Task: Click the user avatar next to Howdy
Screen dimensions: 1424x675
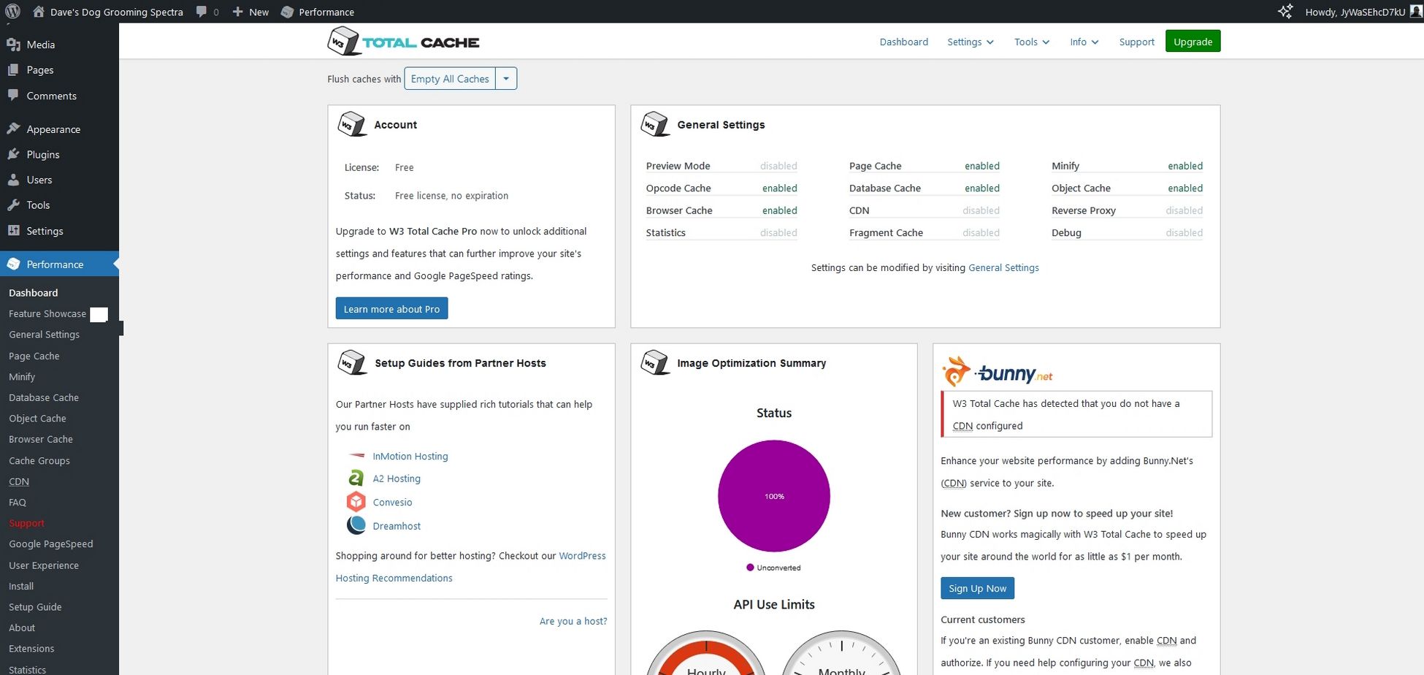Action: [1415, 12]
